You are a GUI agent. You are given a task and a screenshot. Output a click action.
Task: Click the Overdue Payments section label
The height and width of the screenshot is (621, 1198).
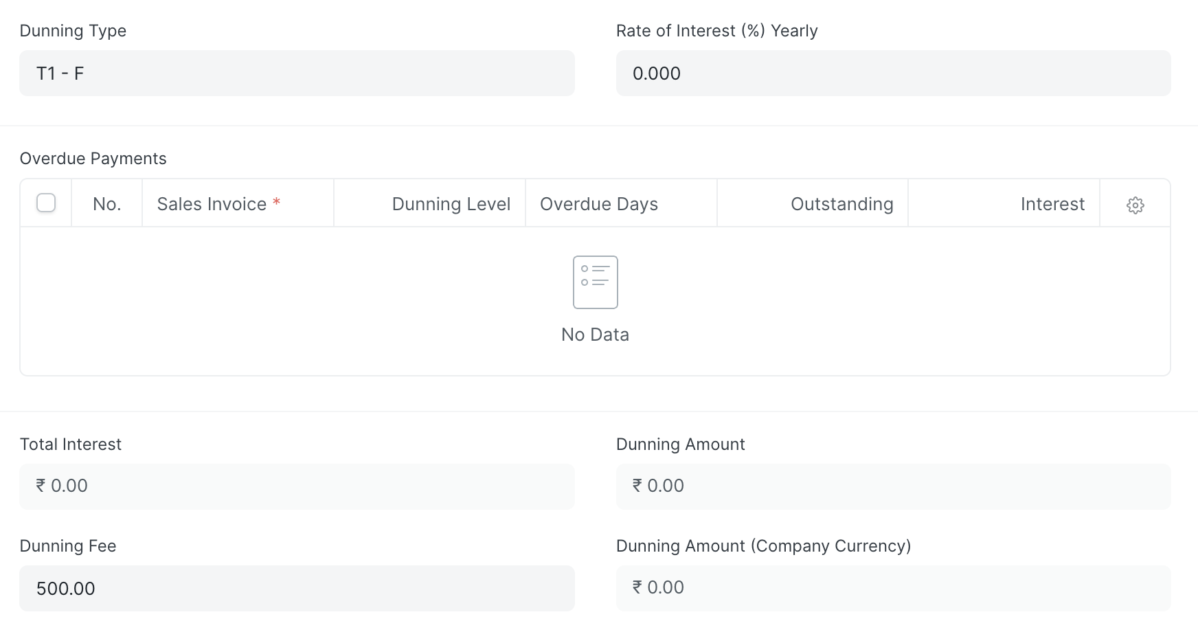(93, 158)
